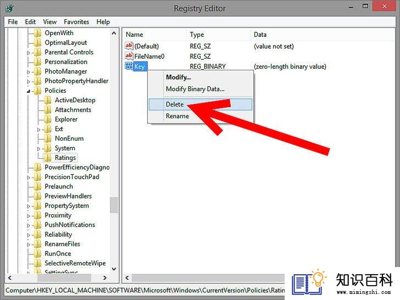The height and width of the screenshot is (300, 400).
Task: Click the PowerEfficiencyDiagno folder icon
Action: pyautogui.click(x=38, y=168)
